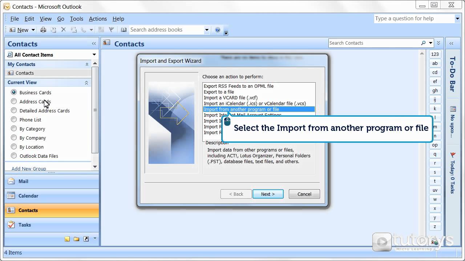Click the blue Help question mark icon

[218, 30]
